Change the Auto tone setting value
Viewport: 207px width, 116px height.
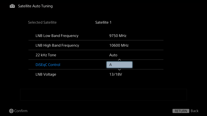point(113,55)
